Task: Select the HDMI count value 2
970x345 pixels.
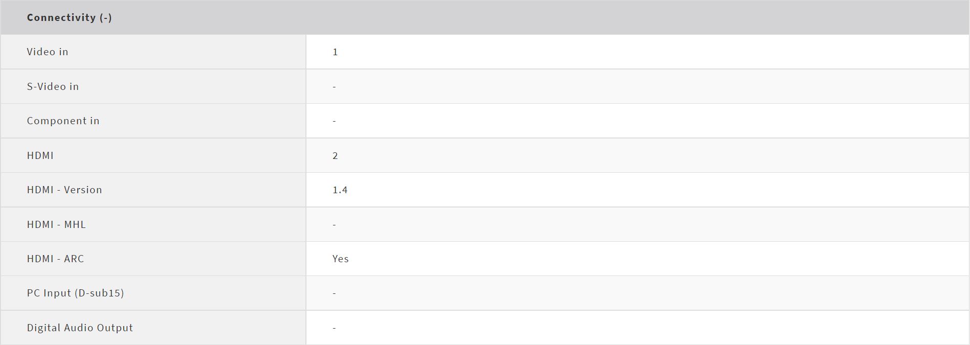Action: (x=335, y=156)
